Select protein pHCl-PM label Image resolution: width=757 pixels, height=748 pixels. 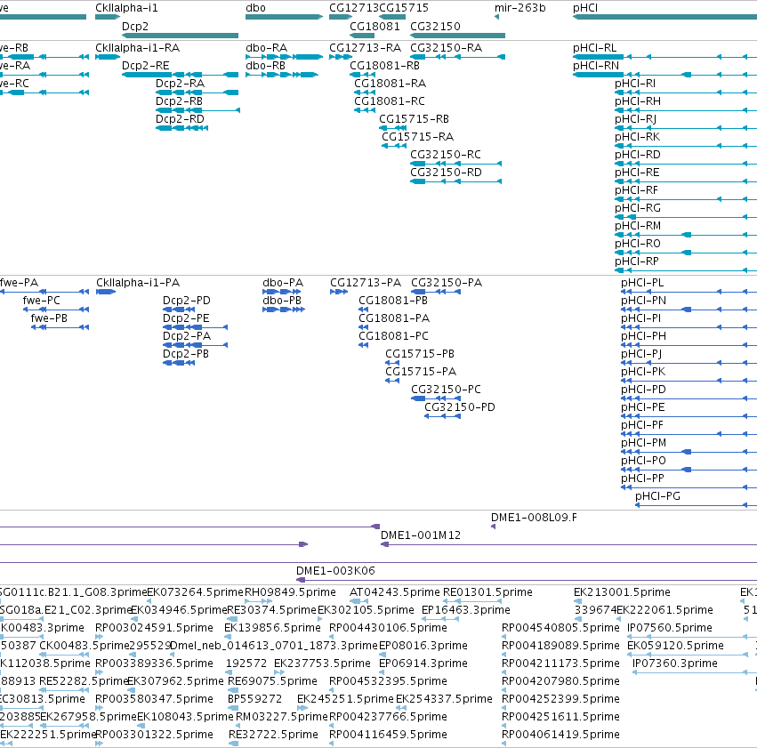click(x=643, y=443)
